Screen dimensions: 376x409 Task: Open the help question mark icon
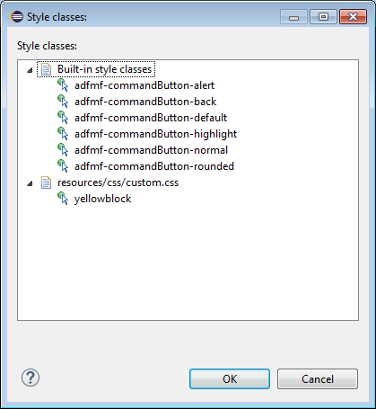click(31, 378)
